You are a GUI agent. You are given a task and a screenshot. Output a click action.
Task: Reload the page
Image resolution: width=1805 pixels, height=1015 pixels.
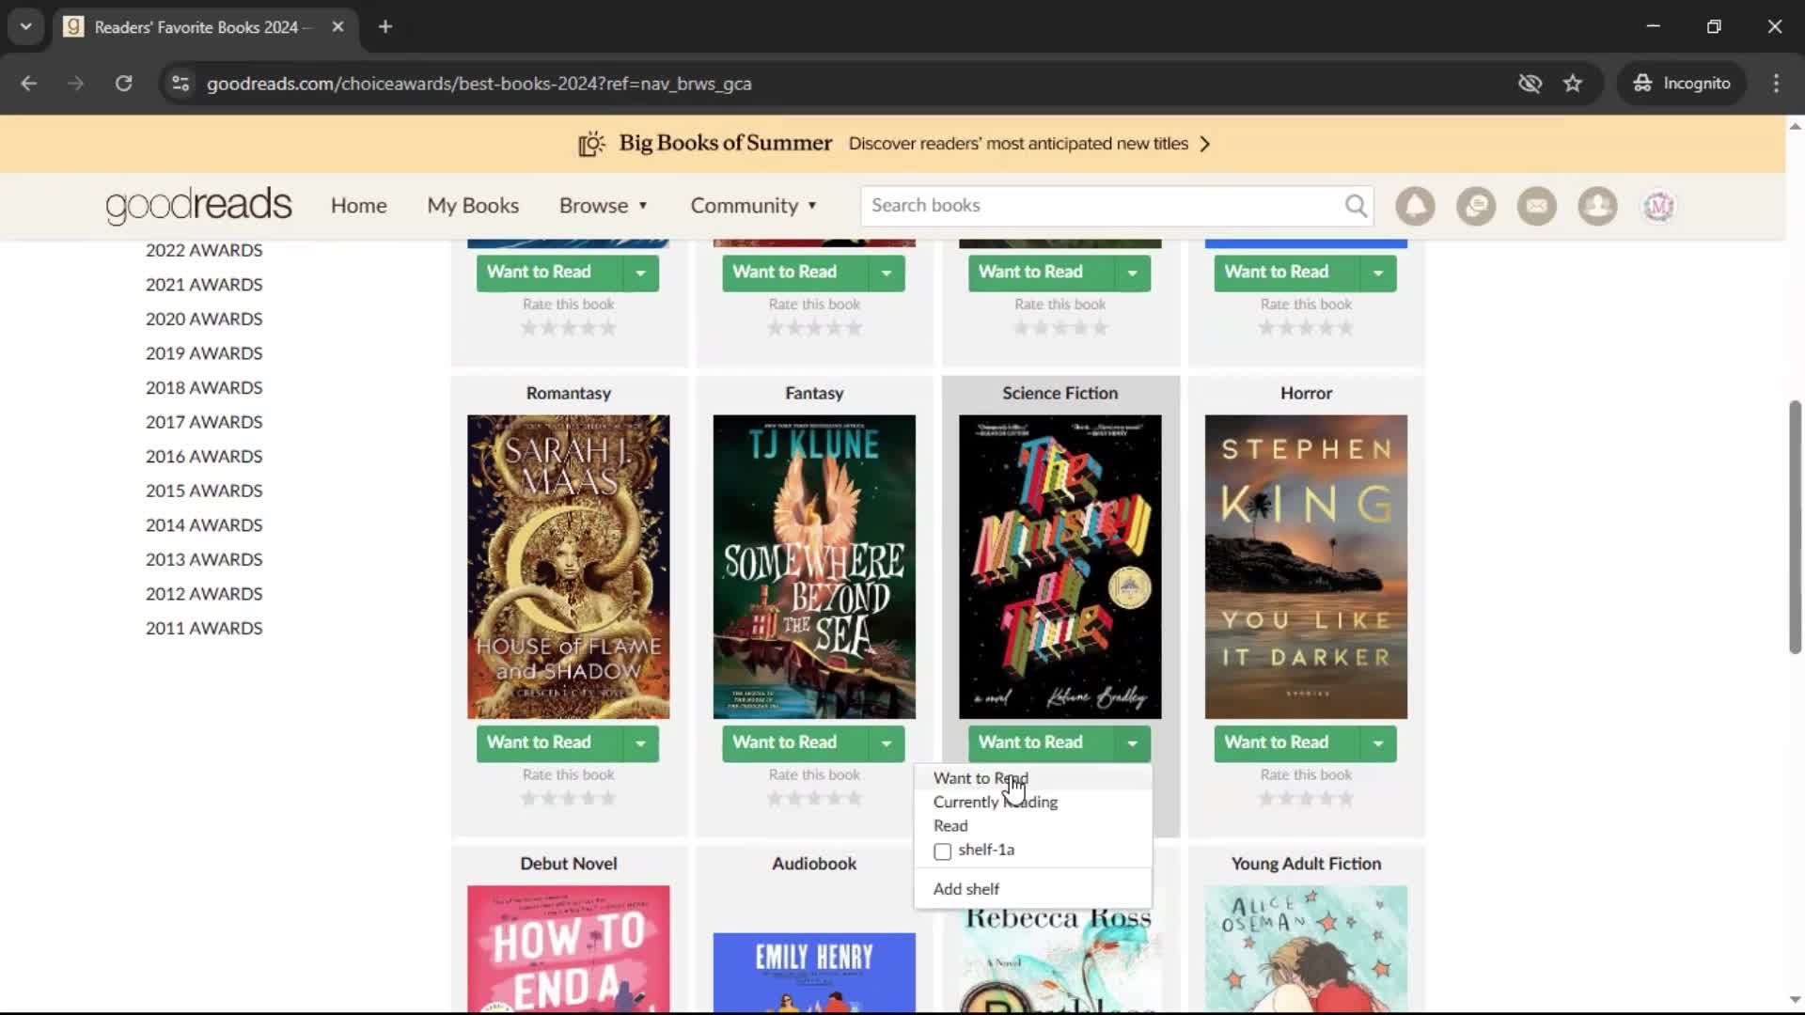[x=123, y=84]
